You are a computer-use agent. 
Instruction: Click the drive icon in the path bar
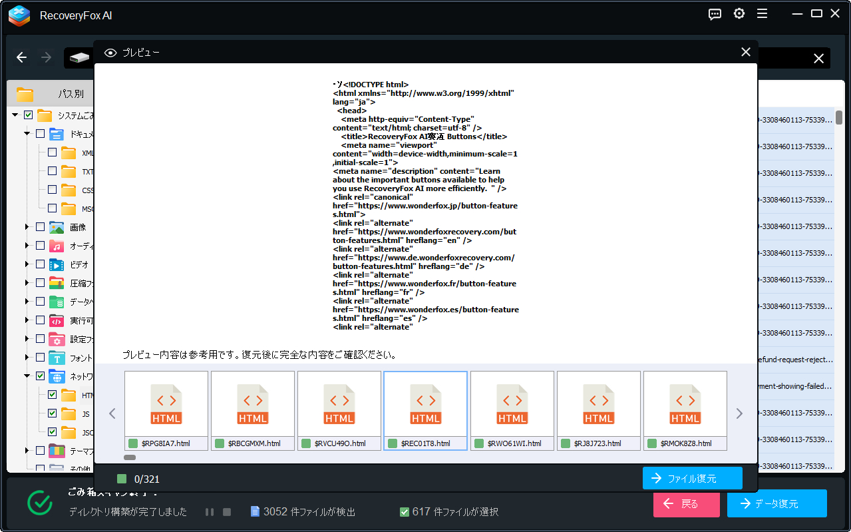point(79,58)
